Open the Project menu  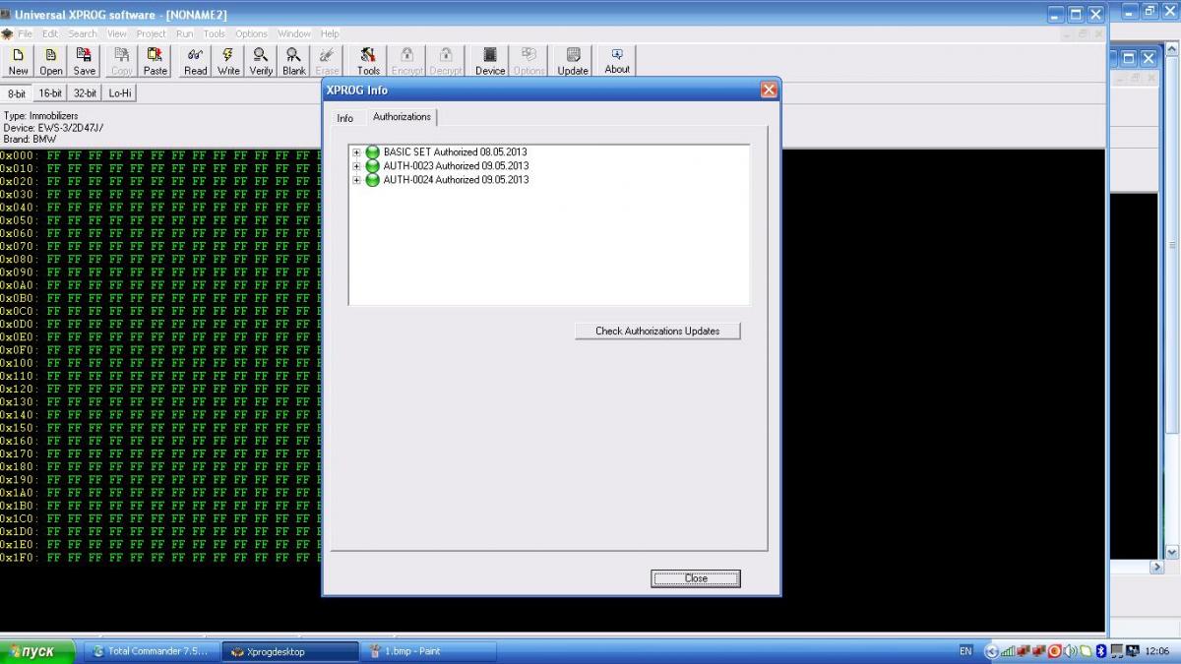coord(152,33)
